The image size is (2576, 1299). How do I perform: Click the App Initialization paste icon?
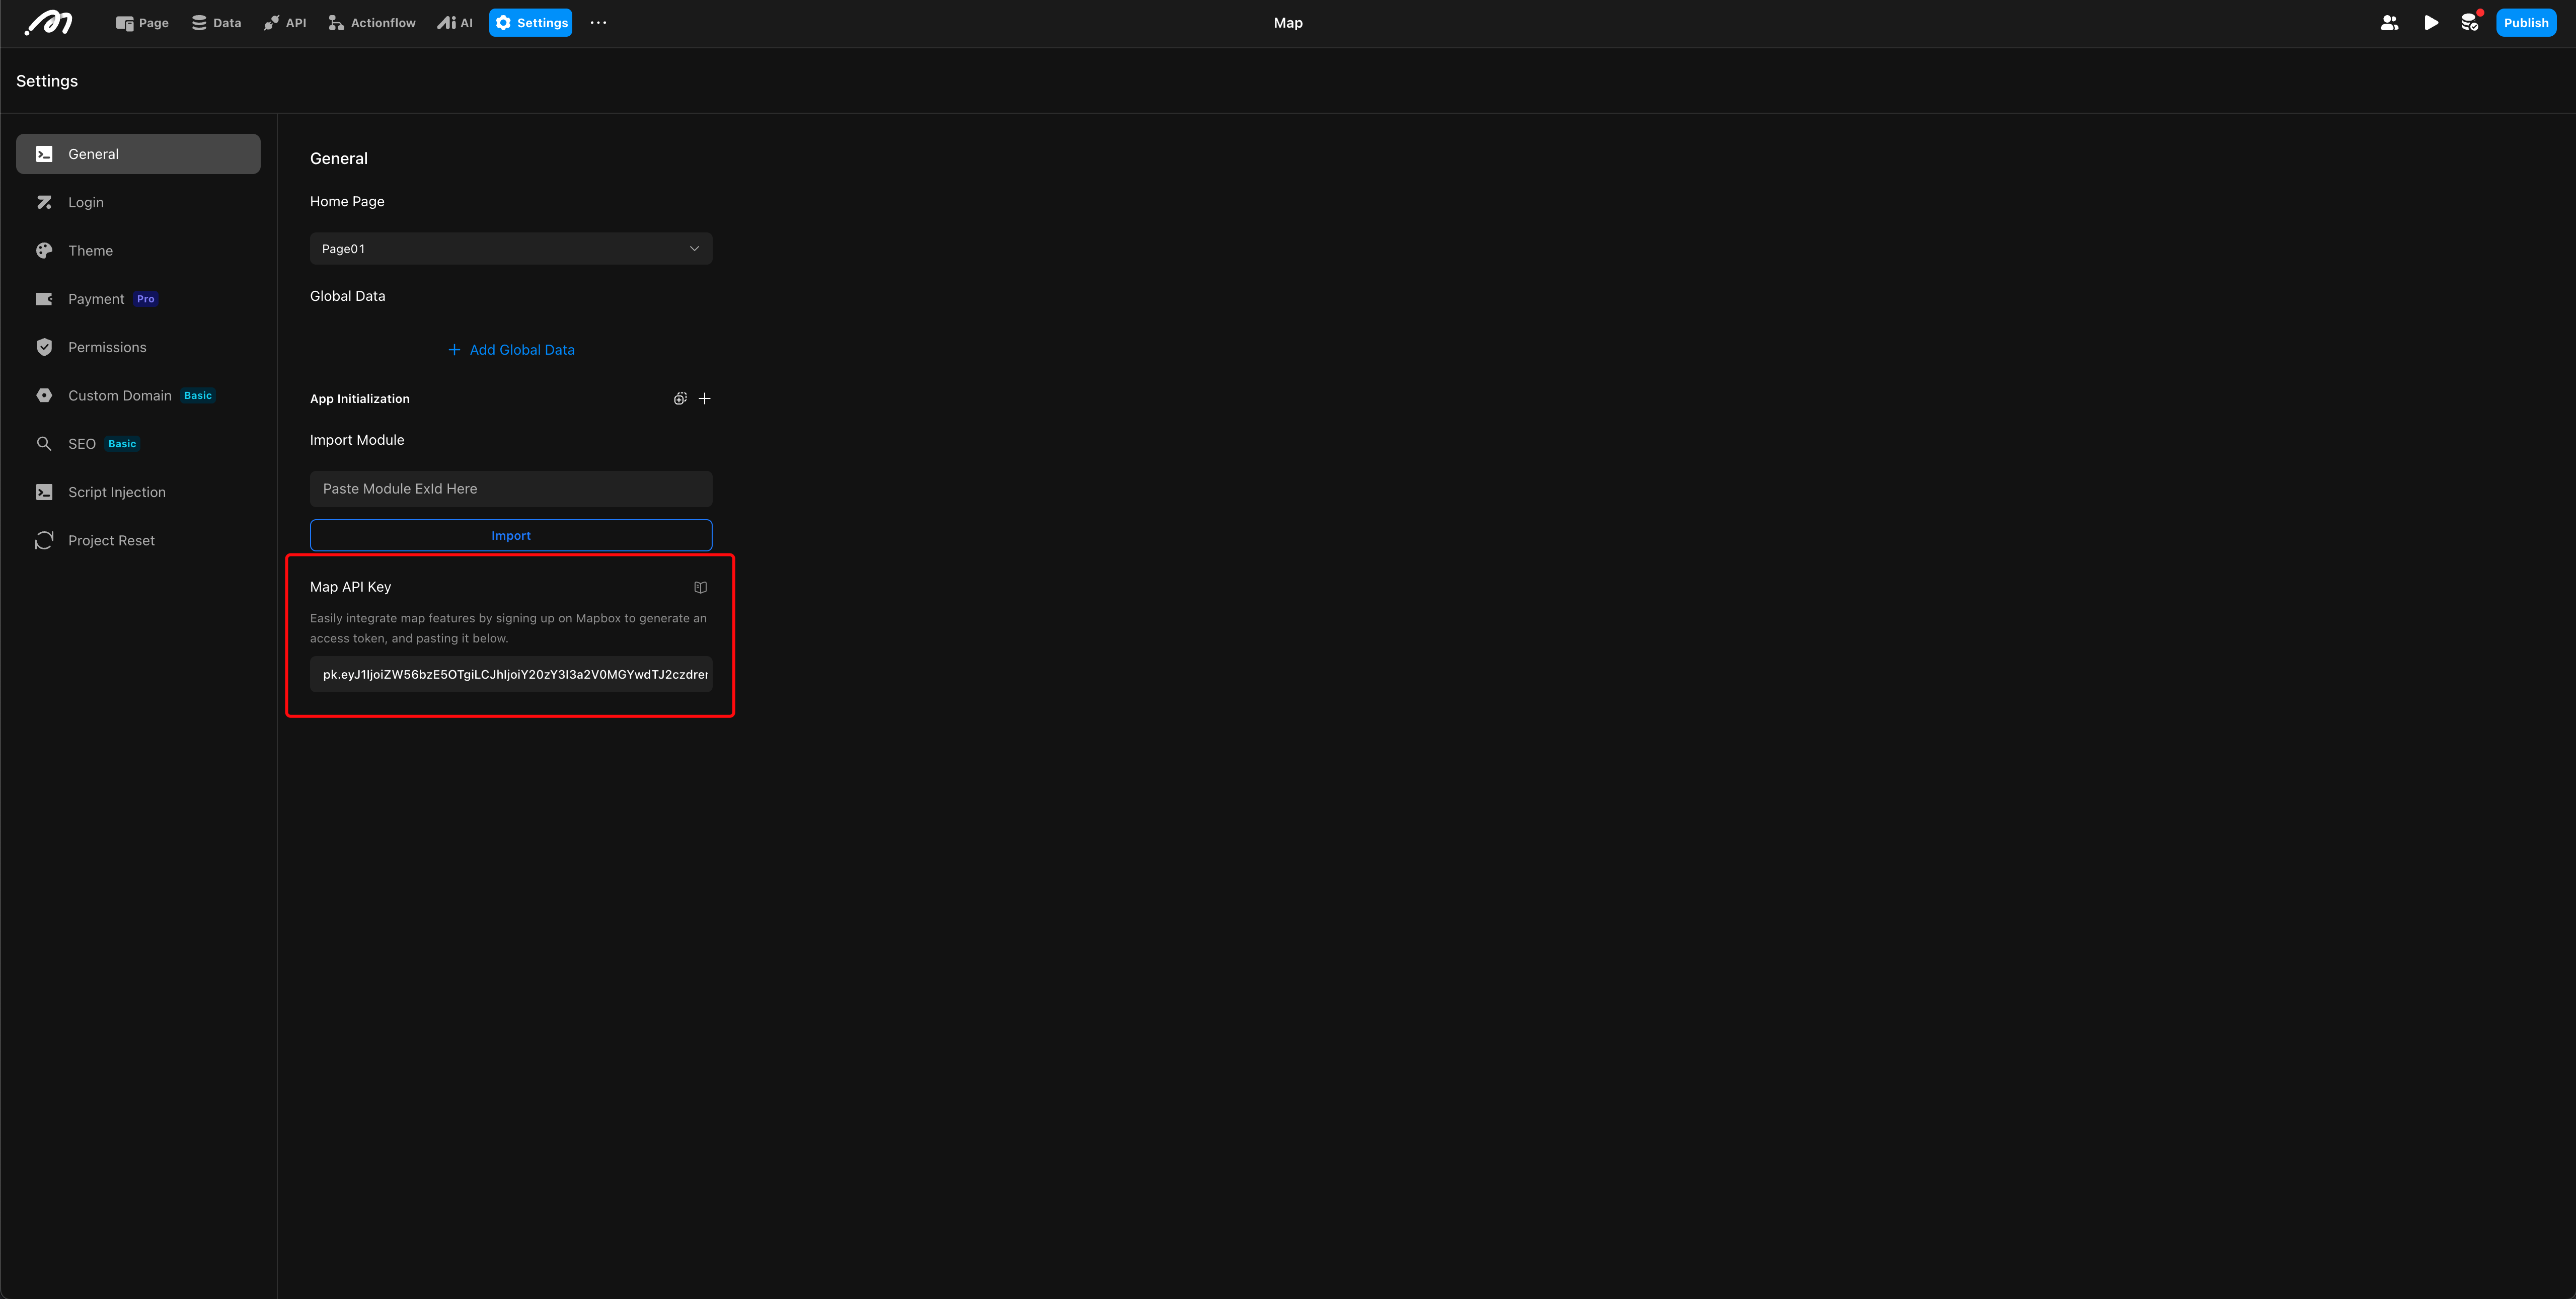point(680,398)
